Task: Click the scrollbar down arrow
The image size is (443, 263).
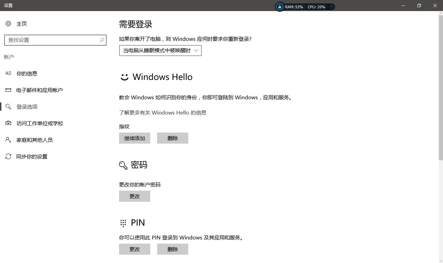Action: [440, 261]
